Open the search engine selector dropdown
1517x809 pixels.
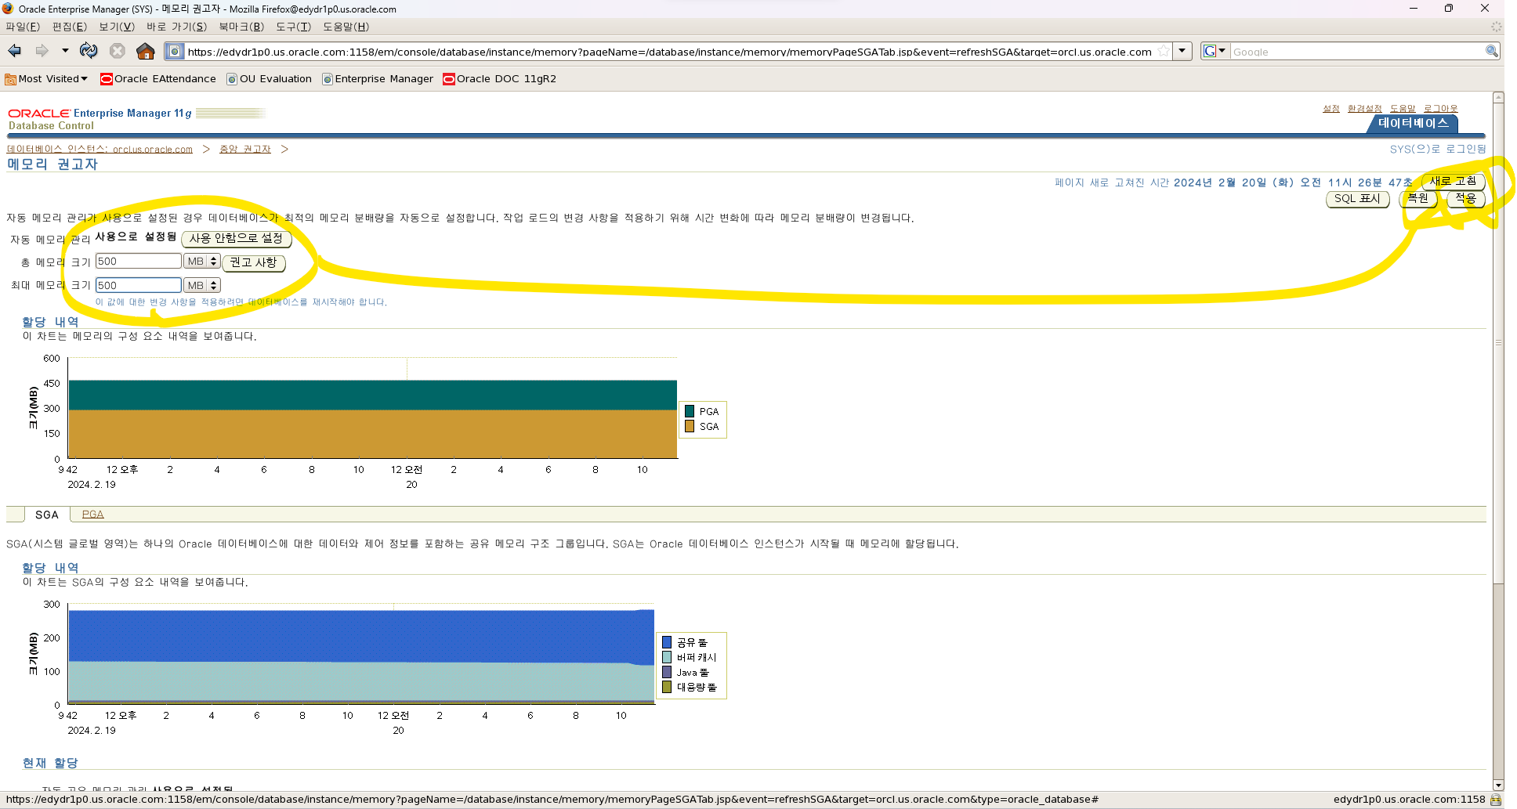[x=1215, y=51]
